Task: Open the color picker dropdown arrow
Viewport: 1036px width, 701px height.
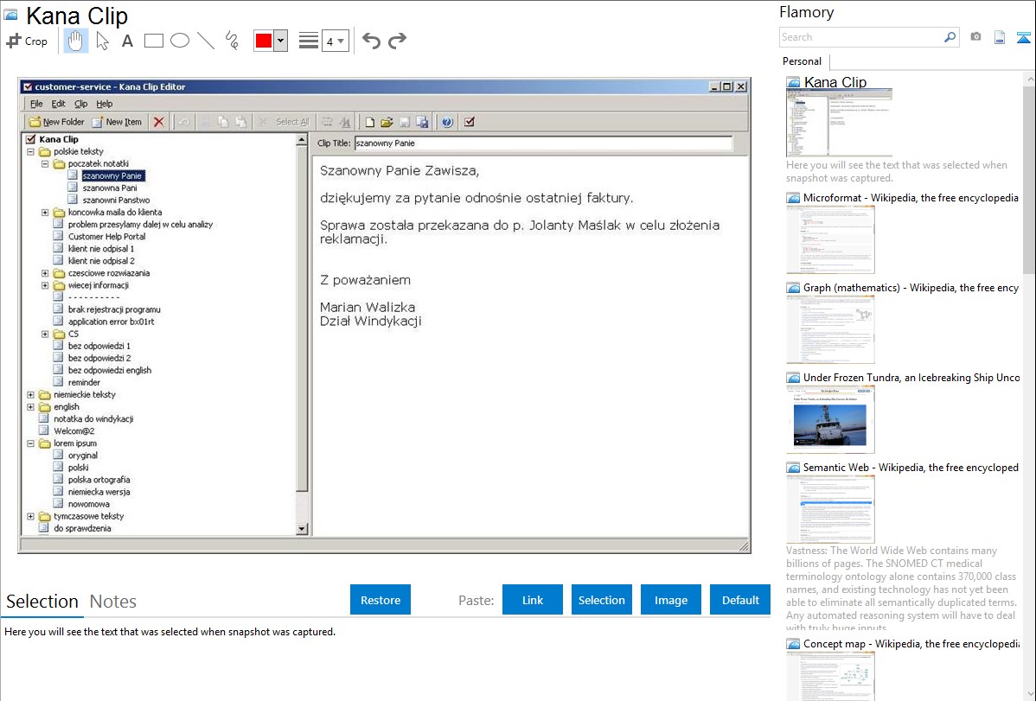Action: pos(280,41)
